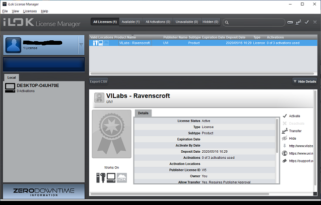321x205 pixels.
Task: Sort by Deposit Date column header
Action: pyautogui.click(x=236, y=37)
